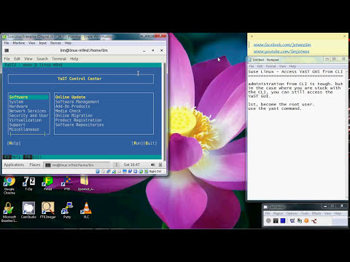This screenshot has width=350, height=262.
Task: Select the green F desktop shortcut
Action: (47, 183)
